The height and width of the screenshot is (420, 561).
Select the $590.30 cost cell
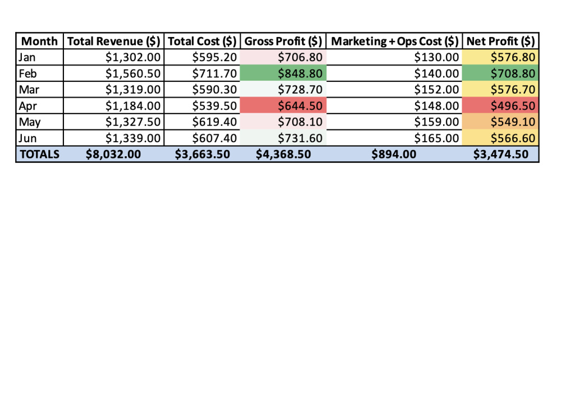(x=202, y=89)
